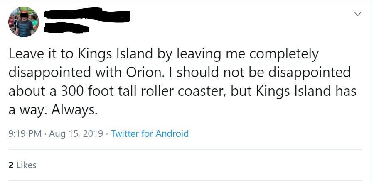Click the redacted username handle below name
The width and height of the screenshot is (374, 182).
[66, 28]
